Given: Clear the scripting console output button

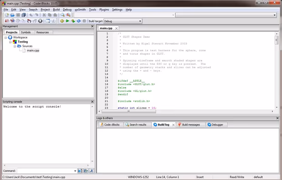Looking at the screenshot, I should coord(92,171).
